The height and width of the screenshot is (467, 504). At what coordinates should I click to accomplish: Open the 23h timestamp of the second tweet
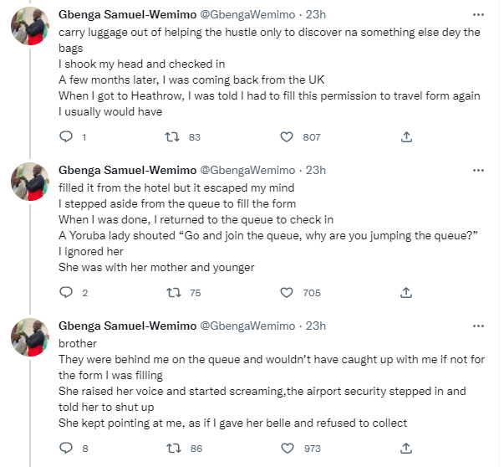coord(315,170)
